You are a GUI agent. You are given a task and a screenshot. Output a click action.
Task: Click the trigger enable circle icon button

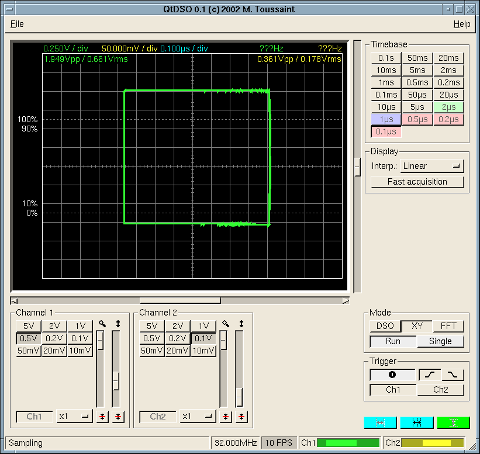(393, 375)
